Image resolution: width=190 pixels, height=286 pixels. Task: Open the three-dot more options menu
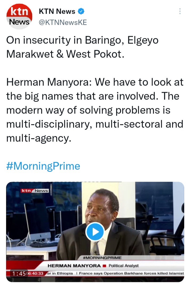(x=180, y=11)
